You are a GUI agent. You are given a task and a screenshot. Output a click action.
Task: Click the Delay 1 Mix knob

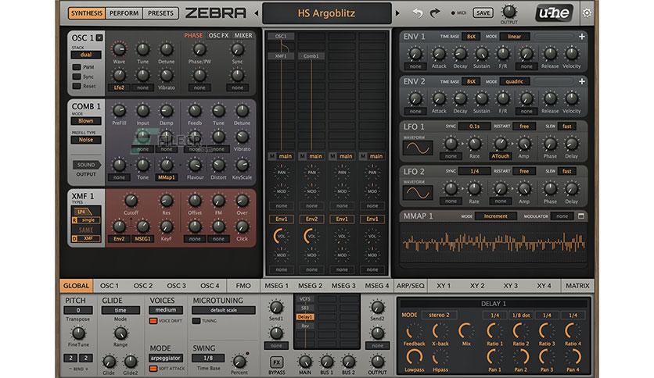tap(466, 332)
